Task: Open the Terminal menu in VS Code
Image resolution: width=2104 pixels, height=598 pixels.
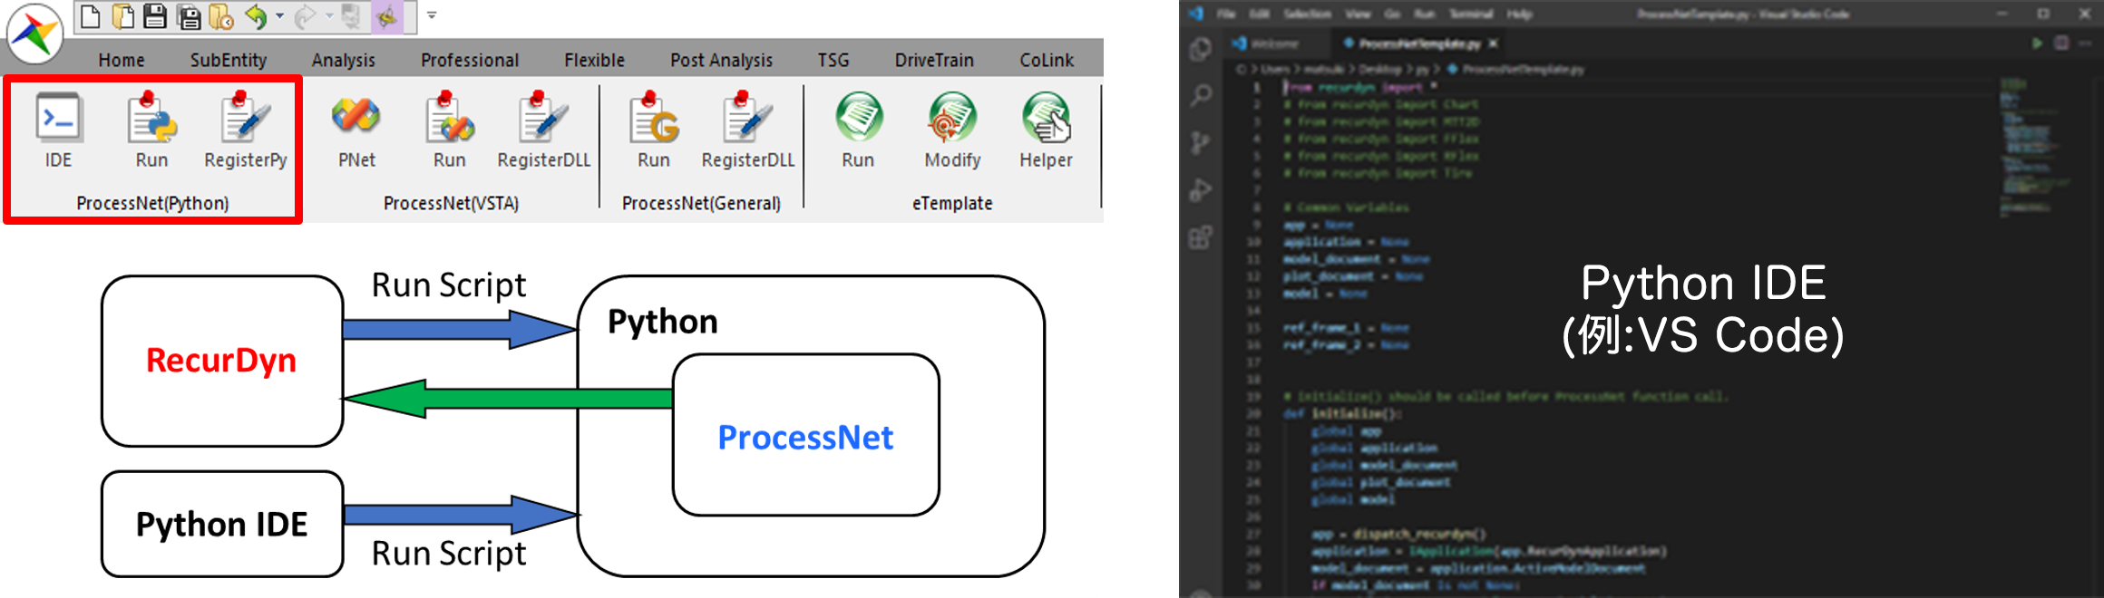Action: coord(1471,14)
